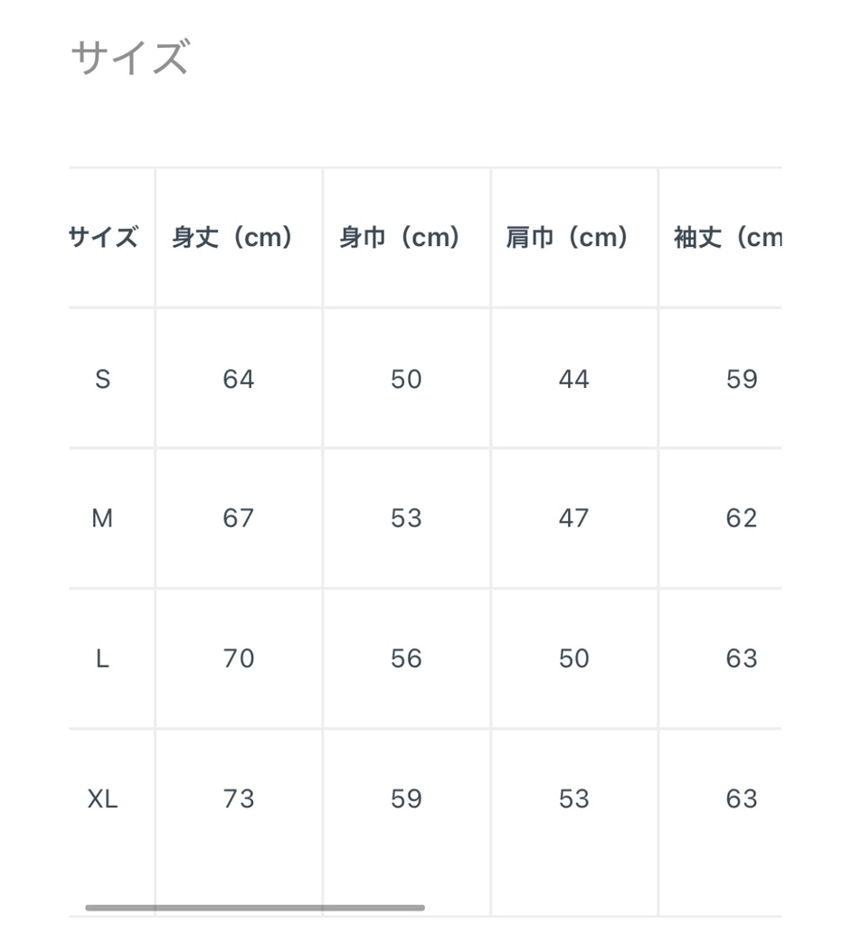Image resolution: width=851 pixels, height=926 pixels.
Task: Select the S size row label
Action: coord(102,379)
